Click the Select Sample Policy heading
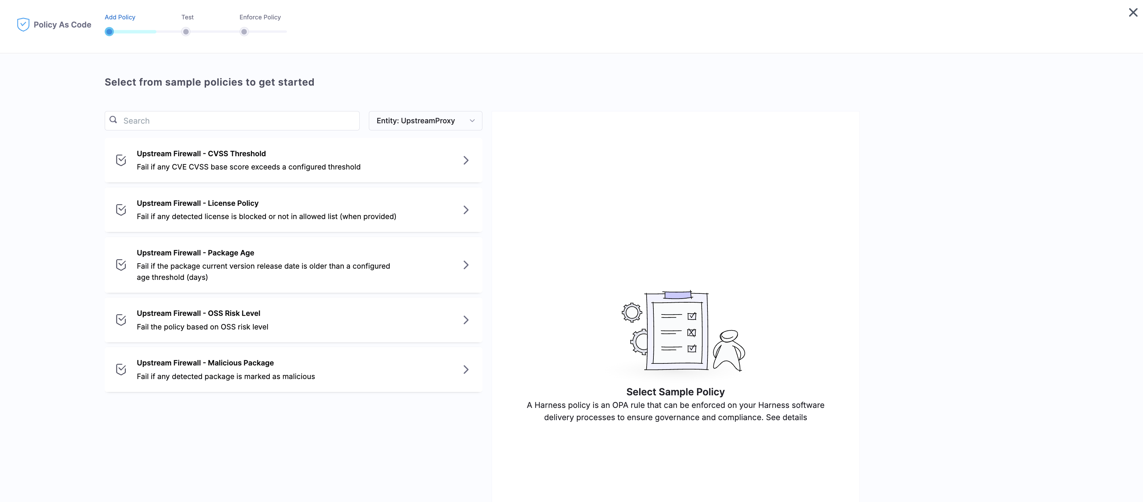 [675, 392]
